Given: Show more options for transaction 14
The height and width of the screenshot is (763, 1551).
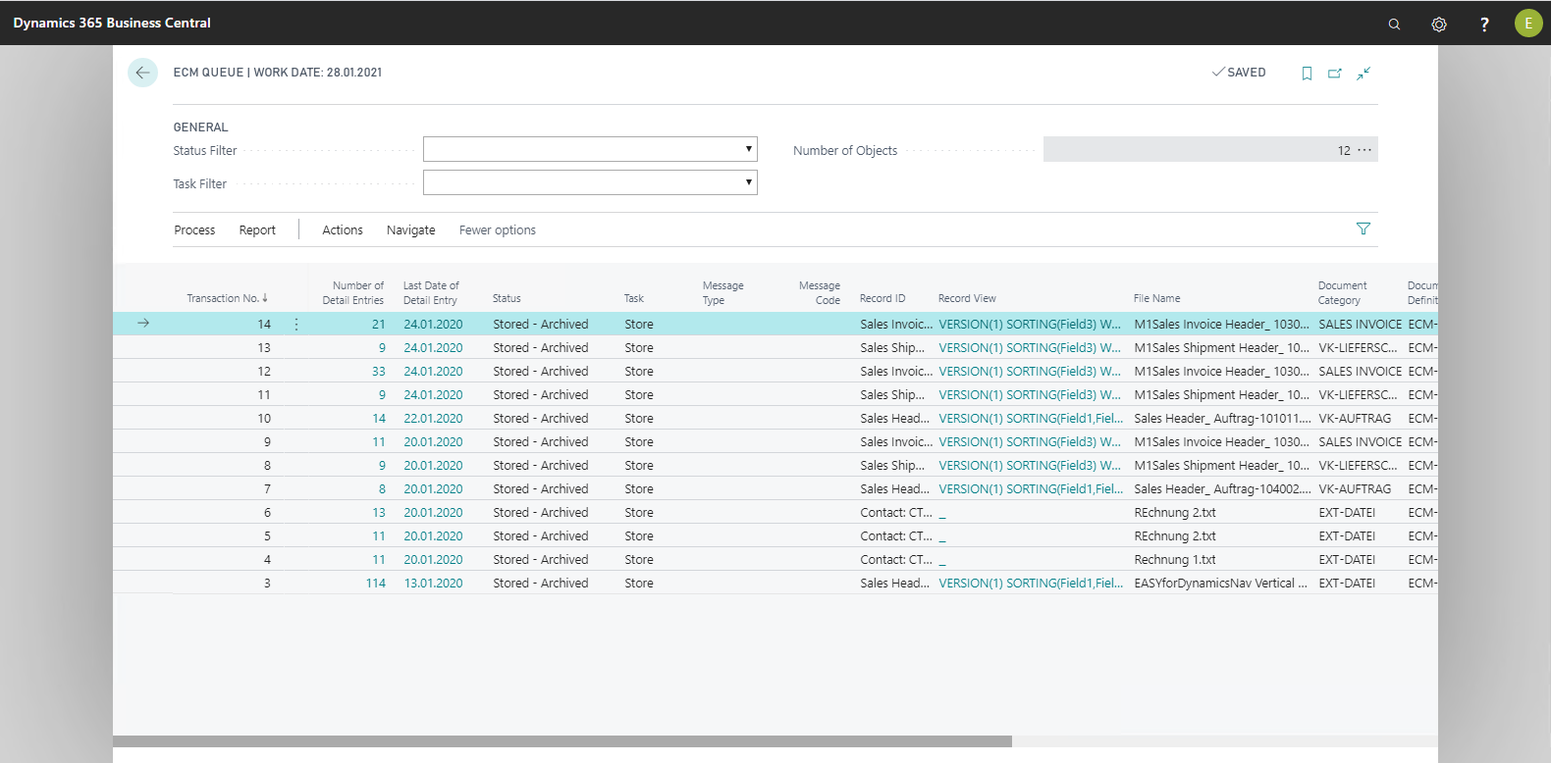Looking at the screenshot, I should (296, 325).
